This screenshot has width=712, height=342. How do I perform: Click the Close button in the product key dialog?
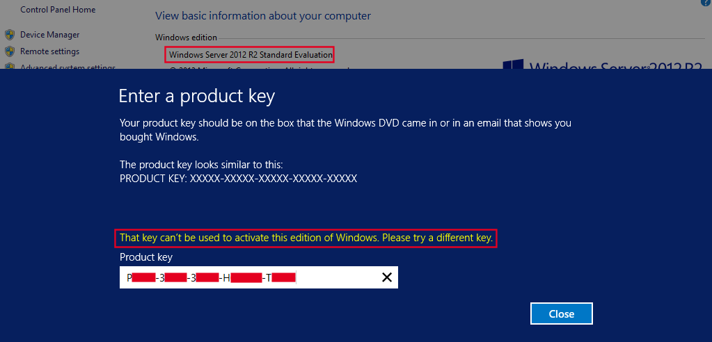point(561,313)
